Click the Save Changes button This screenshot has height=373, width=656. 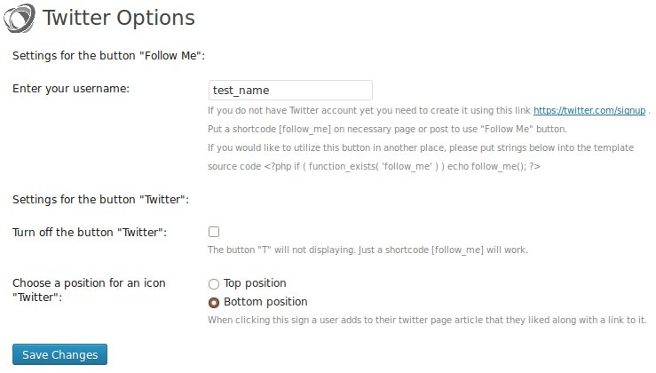59,354
